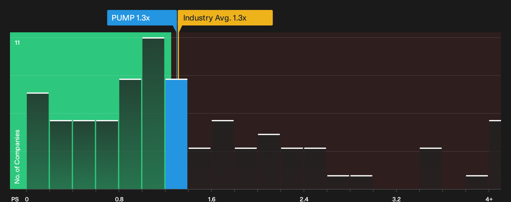The height and width of the screenshot is (202, 511).
Task: Click the No. of Companies axis title
Action: click(17, 157)
